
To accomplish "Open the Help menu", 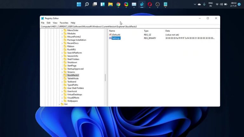I will [x=73, y=23].
